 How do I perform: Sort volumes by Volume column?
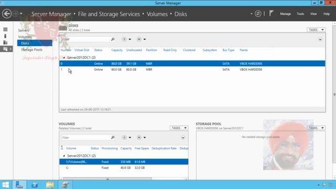click(71, 148)
